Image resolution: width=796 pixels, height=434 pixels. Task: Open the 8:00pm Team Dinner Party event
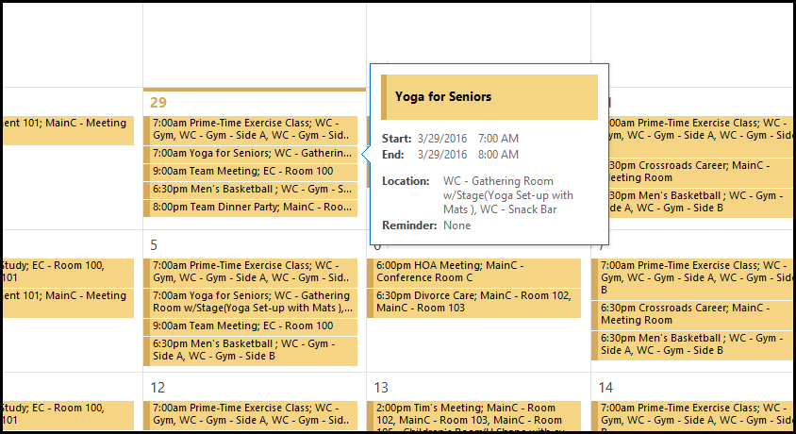click(251, 208)
